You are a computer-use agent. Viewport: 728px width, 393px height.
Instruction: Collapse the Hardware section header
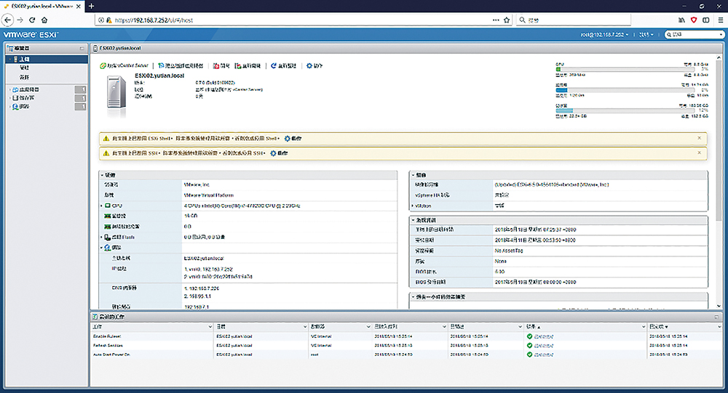(102, 175)
